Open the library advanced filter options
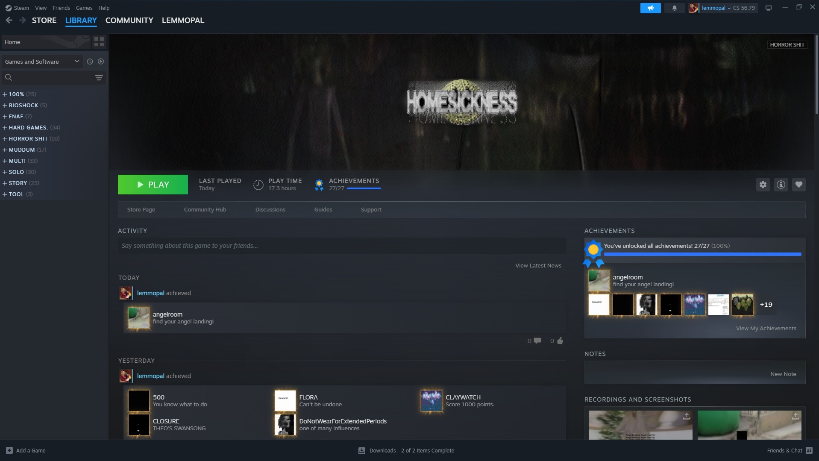This screenshot has width=819, height=461. pos(99,77)
